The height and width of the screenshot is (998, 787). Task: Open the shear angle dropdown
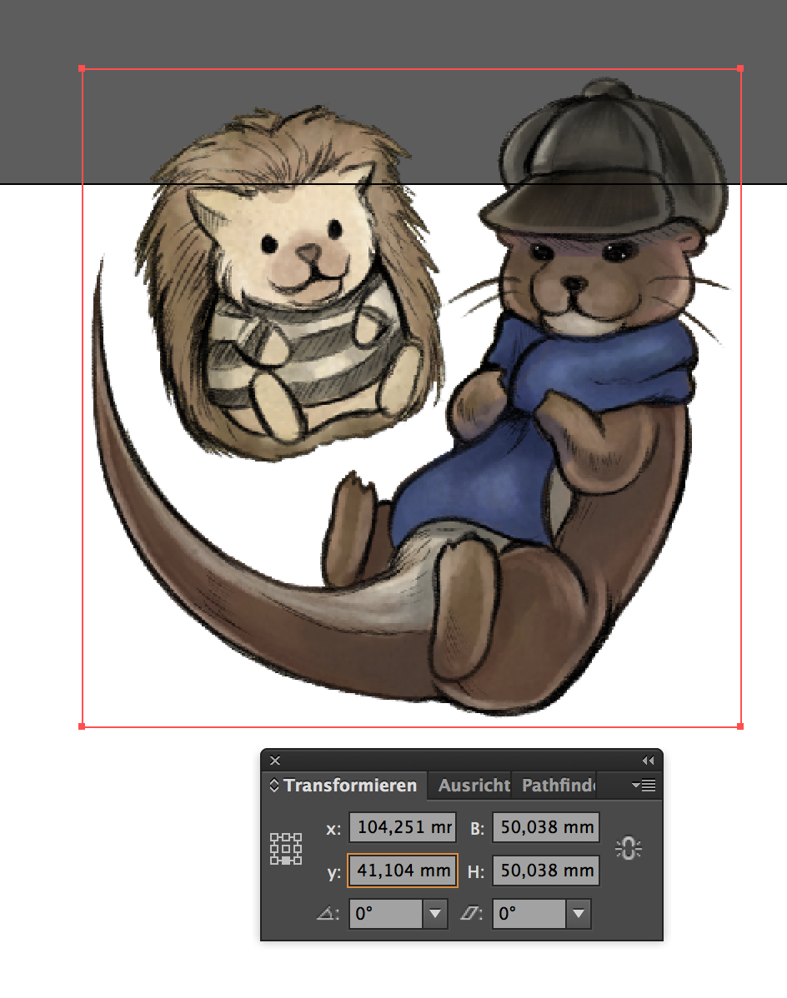click(x=579, y=913)
